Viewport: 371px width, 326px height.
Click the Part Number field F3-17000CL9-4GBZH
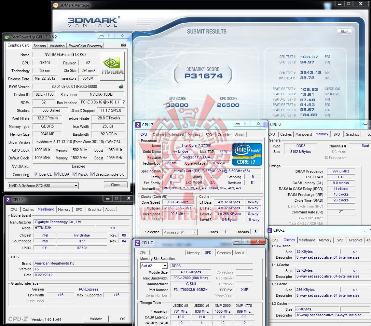click(191, 290)
